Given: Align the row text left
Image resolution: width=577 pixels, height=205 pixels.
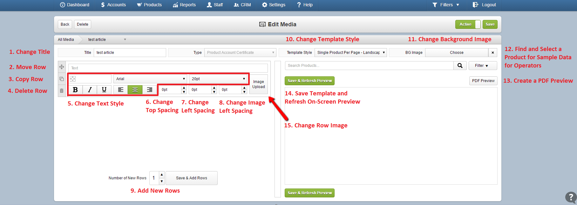Looking at the screenshot, I should pos(121,90).
